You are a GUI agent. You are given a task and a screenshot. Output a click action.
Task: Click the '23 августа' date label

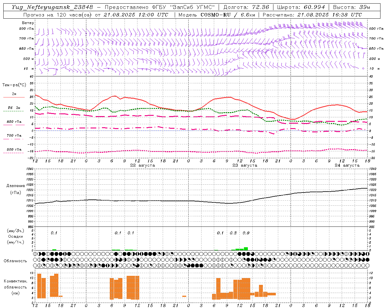coord(245,165)
